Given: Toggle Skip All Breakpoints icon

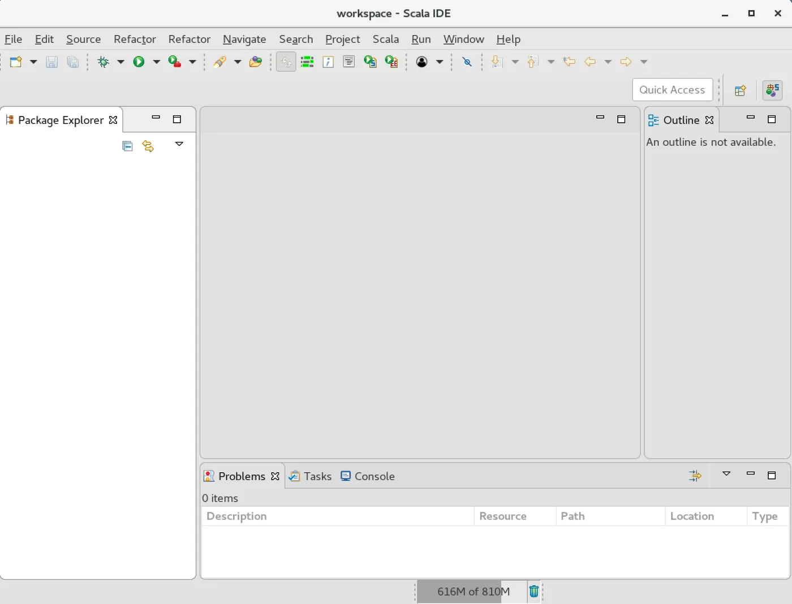Looking at the screenshot, I should click(x=467, y=62).
